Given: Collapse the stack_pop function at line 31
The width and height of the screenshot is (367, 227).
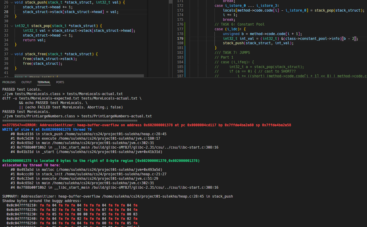Looking at the screenshot, I should coord(12,26).
